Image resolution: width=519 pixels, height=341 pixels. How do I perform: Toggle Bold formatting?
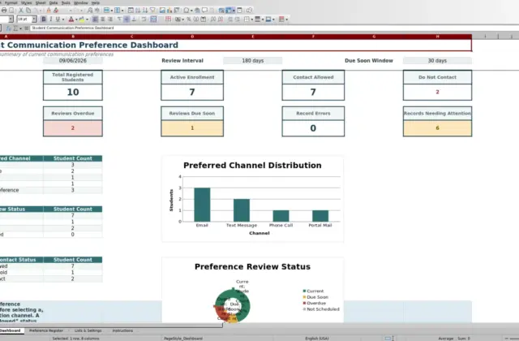[43, 19]
